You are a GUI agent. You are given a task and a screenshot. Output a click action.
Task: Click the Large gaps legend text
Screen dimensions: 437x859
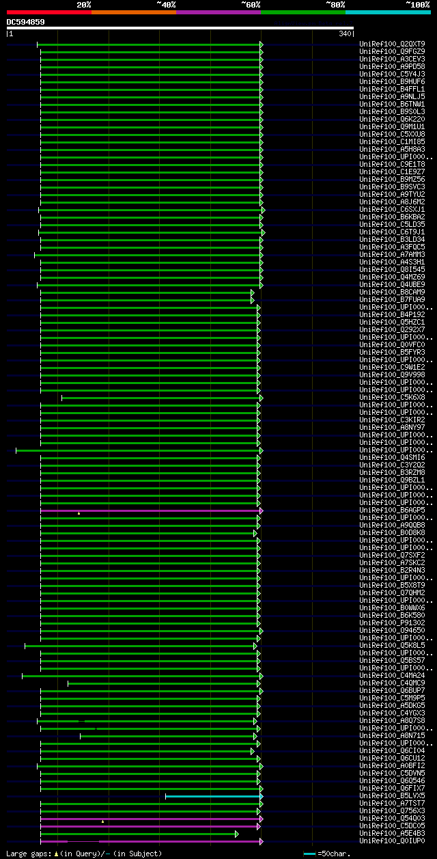click(x=85, y=854)
